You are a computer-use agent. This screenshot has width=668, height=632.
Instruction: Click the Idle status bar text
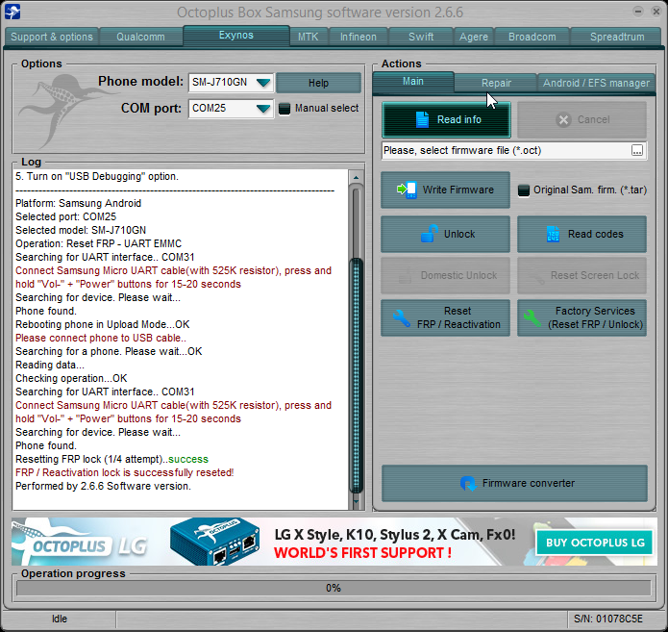[60, 619]
